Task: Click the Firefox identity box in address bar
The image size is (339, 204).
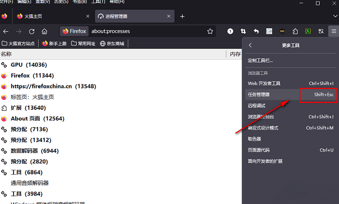Action: click(x=74, y=31)
